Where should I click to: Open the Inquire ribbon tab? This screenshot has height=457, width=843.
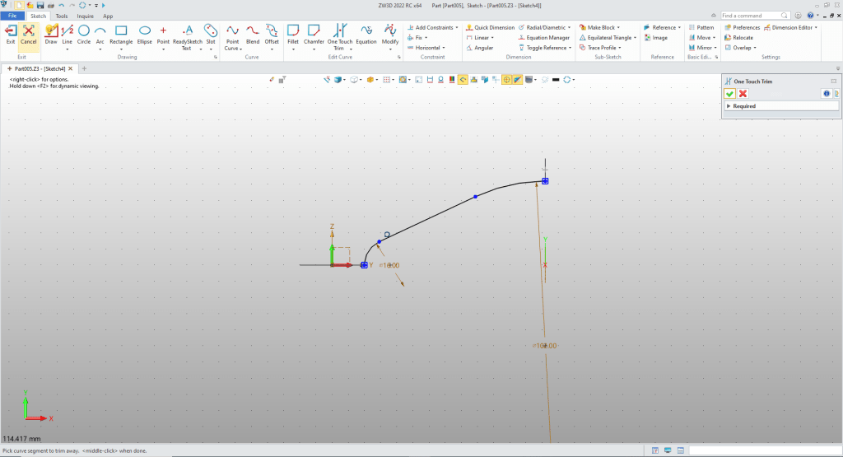click(x=85, y=16)
